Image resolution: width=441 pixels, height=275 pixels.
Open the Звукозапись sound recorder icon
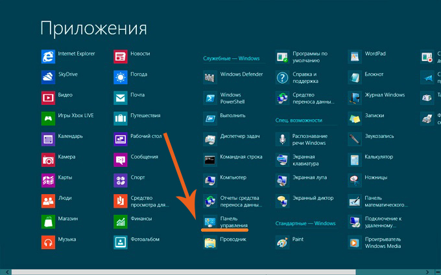[x=355, y=139]
